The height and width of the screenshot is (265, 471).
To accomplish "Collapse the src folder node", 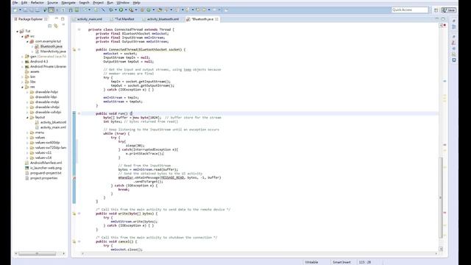I will click(x=23, y=36).
